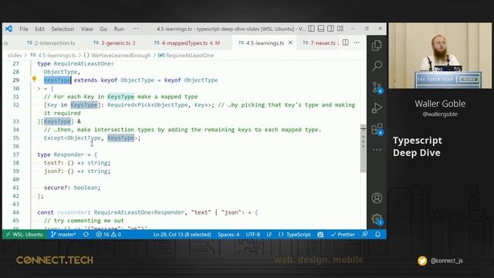
Task: Open the Run and Debug view icon
Action: coord(377,108)
